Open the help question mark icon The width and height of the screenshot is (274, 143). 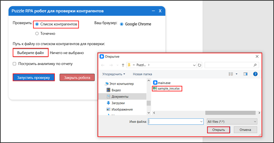(x=255, y=74)
